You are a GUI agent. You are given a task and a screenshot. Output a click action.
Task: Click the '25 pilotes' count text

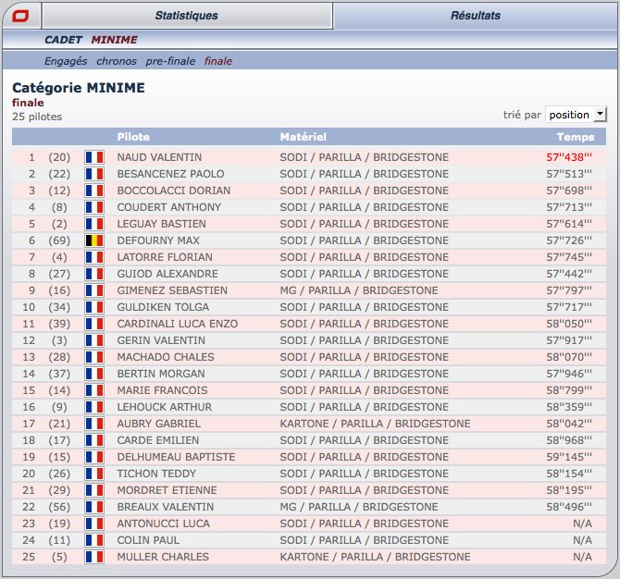click(37, 117)
